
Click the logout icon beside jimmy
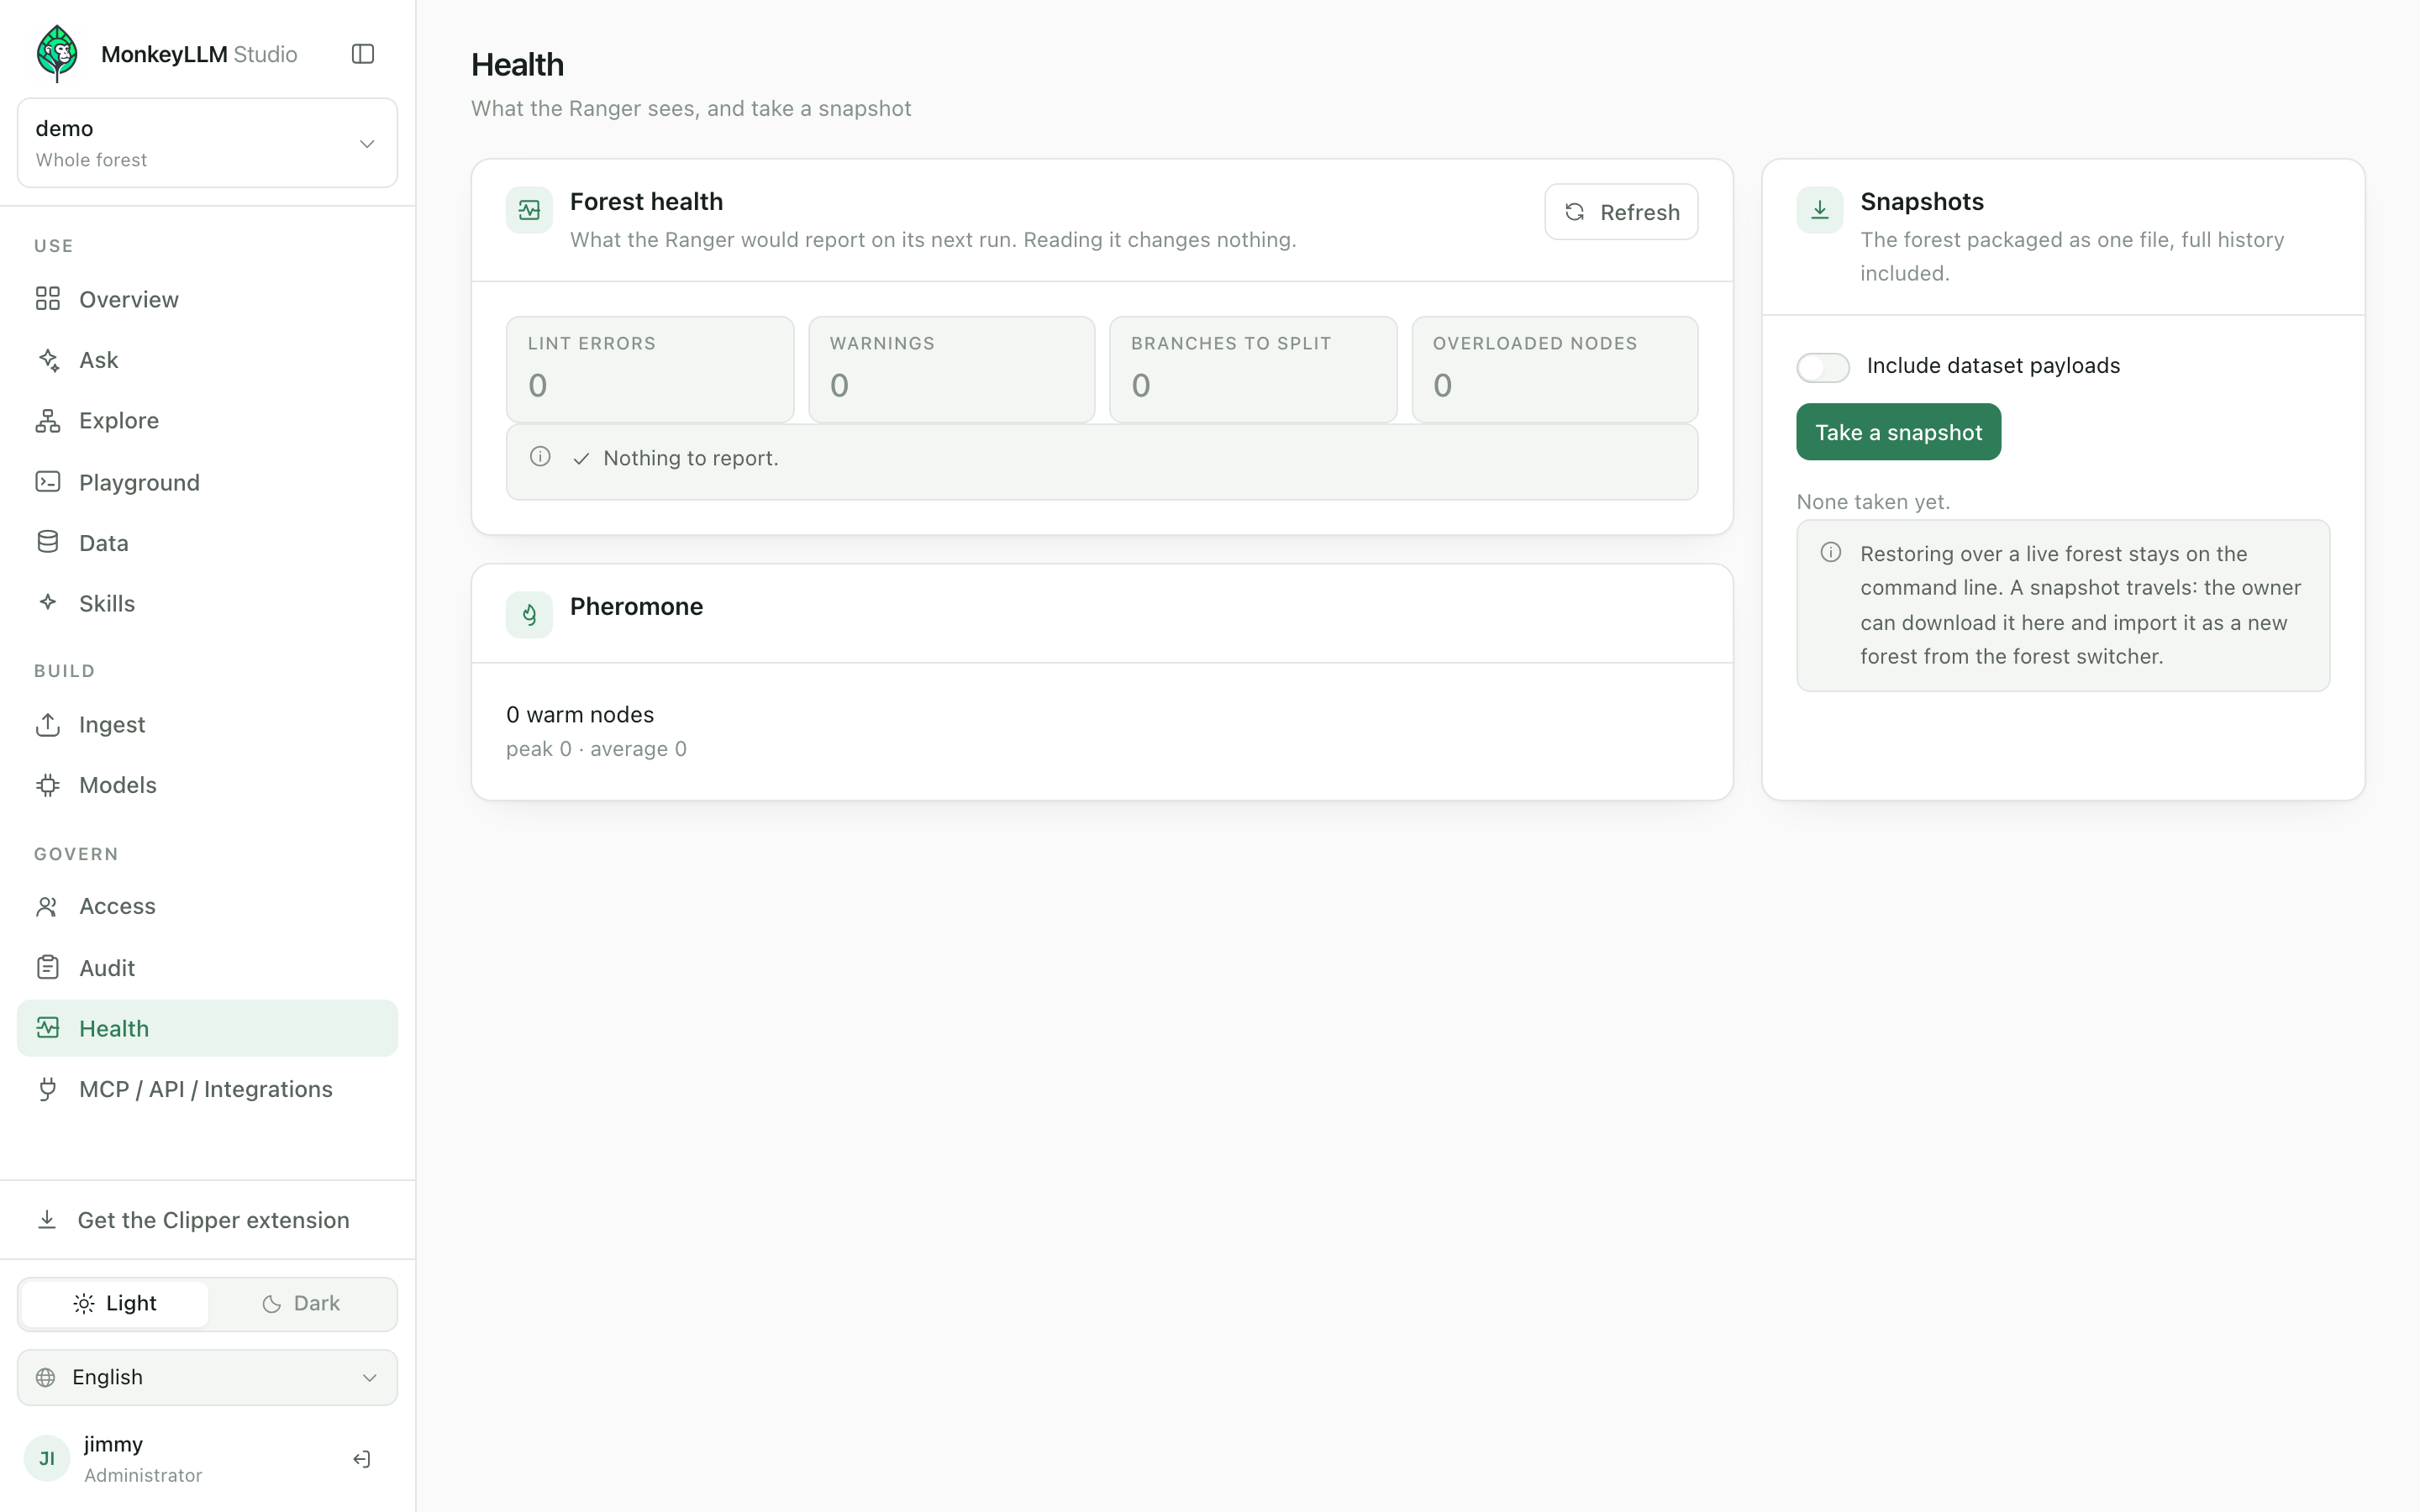(362, 1459)
